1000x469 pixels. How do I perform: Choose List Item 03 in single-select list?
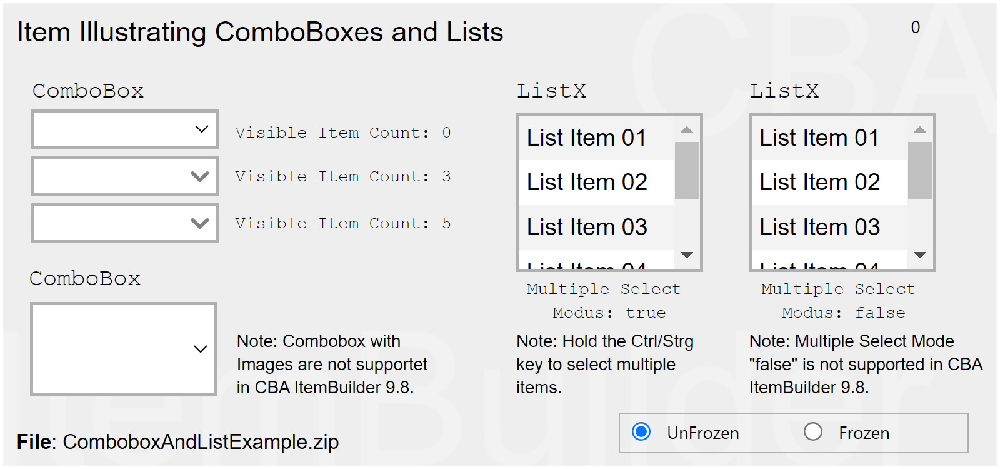tap(819, 227)
